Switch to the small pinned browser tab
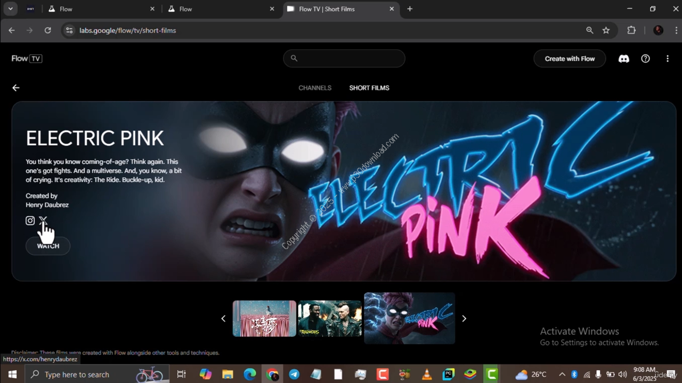 pos(31,9)
